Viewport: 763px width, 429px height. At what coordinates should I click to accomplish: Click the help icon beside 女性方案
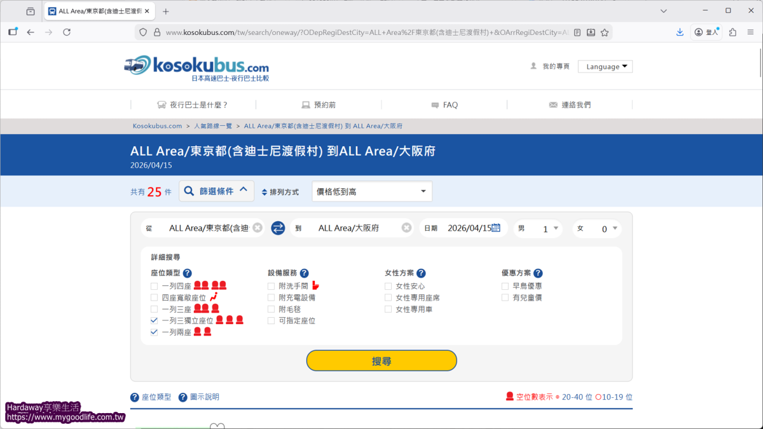421,273
